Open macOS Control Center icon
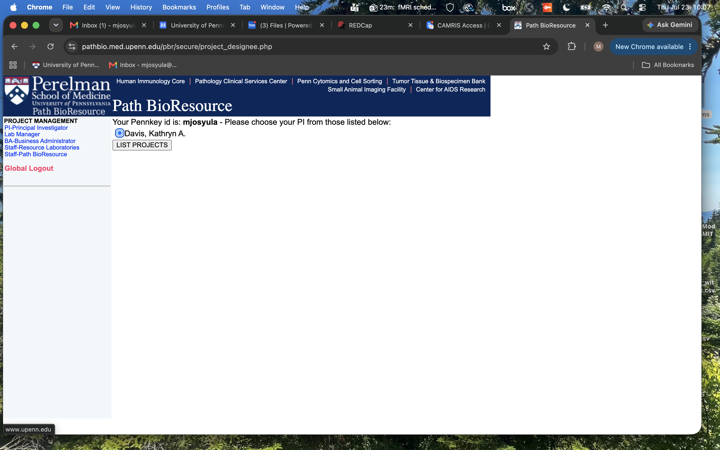 (x=642, y=7)
